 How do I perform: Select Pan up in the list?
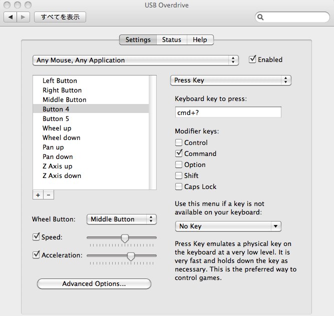point(91,147)
